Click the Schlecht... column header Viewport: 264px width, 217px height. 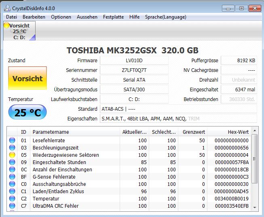tap(163, 132)
